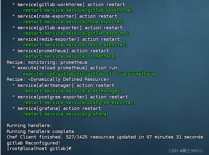Viewport: 209px width, 155px height.
Task: Click the green line 'restart service service[gitlab-workhorse]'
Action: click(x=78, y=11)
